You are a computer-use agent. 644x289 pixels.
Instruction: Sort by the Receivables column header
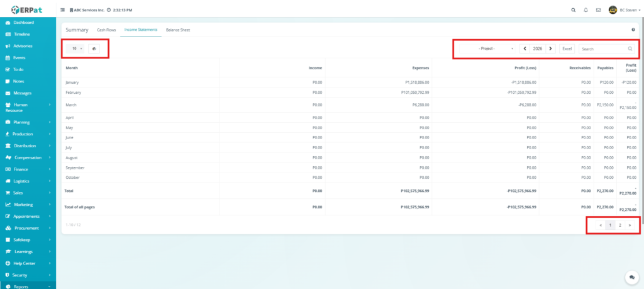point(567,67)
